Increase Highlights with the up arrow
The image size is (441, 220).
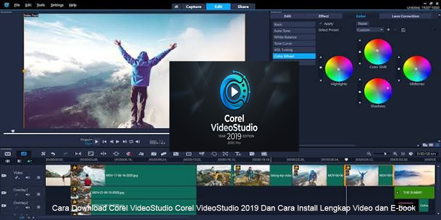point(321,57)
